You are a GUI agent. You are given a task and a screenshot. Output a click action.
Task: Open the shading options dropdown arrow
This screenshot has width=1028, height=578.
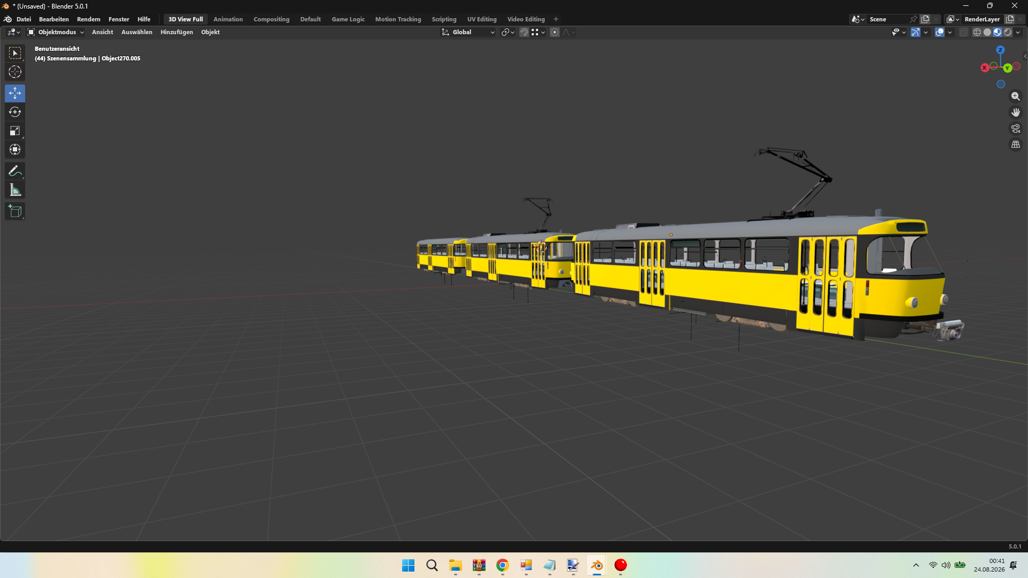tap(1018, 32)
